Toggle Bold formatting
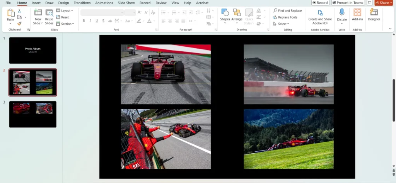 (x=84, y=21)
